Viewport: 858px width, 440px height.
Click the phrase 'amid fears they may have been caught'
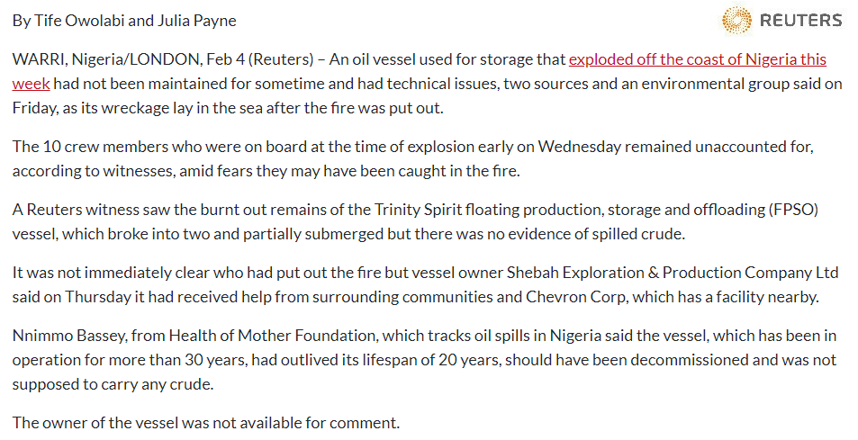[321, 171]
